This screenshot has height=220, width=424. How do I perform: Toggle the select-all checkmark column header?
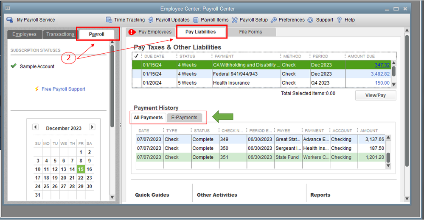[136, 56]
